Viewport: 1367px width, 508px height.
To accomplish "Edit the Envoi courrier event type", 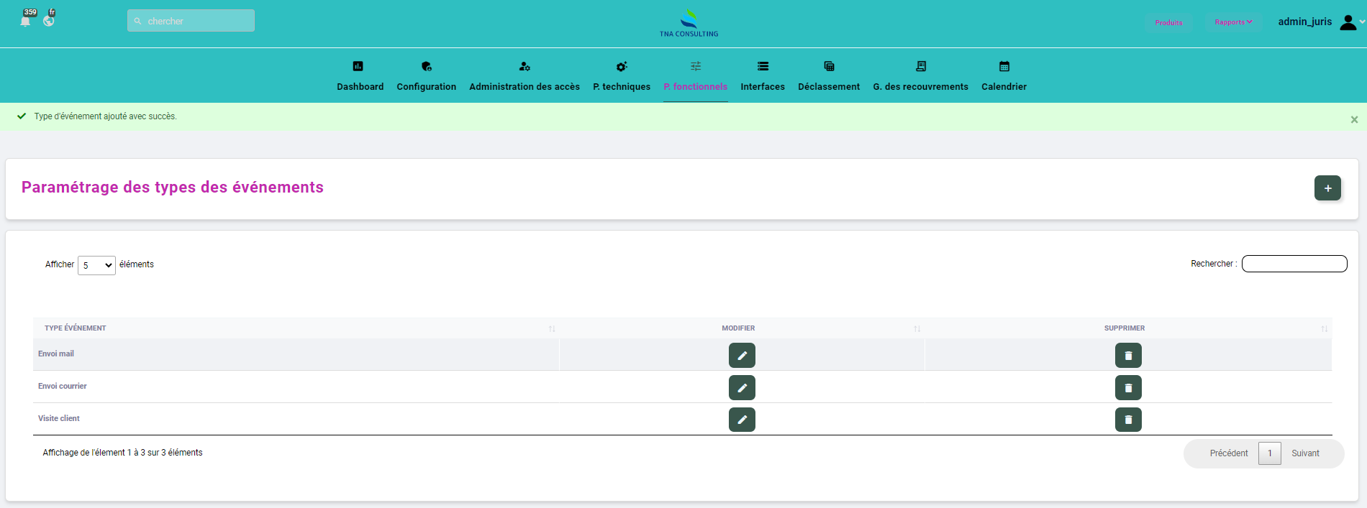I will click(742, 388).
